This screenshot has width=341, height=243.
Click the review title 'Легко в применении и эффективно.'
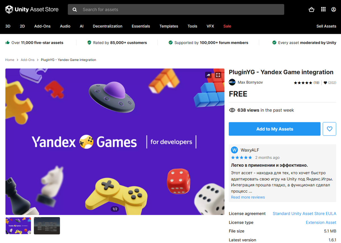coord(269,165)
